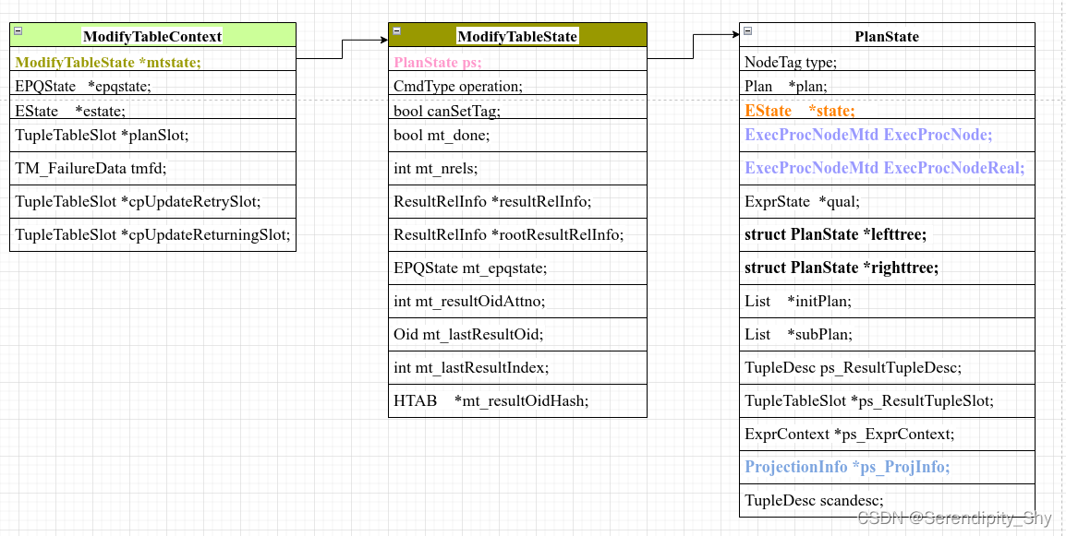Select the row 'TupleDesc ps_ResultTupleDesc;'
The height and width of the screenshot is (536, 1066).
pos(887,367)
